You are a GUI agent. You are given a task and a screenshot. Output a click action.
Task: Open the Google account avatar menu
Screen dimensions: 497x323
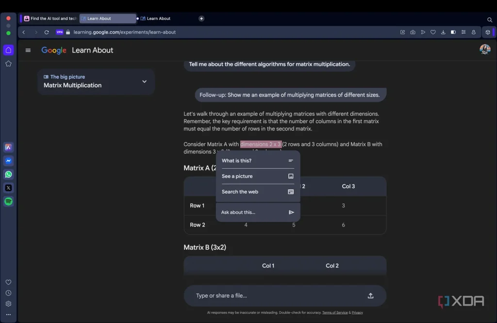coord(485,49)
